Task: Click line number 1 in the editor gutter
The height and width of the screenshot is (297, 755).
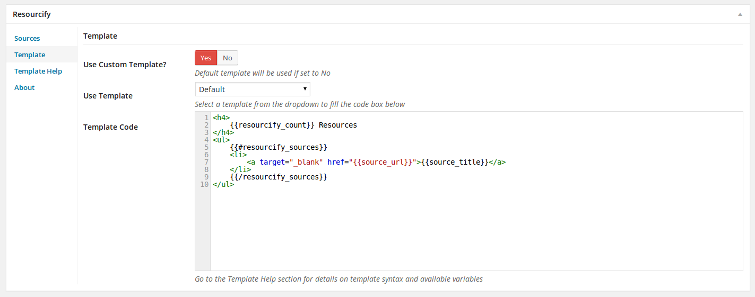Action: (206, 118)
